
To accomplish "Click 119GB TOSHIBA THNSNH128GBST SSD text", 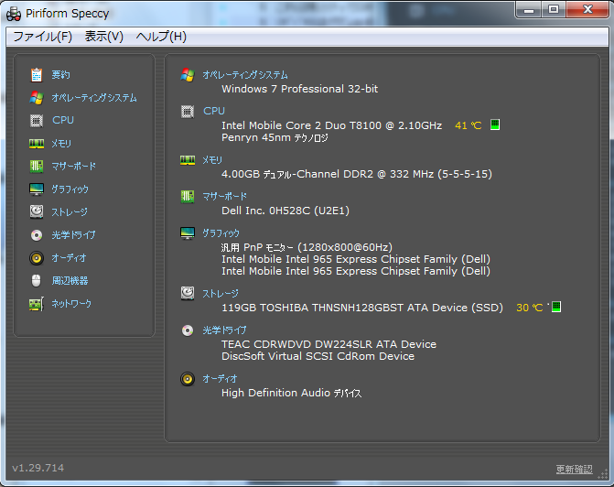I will (362, 308).
